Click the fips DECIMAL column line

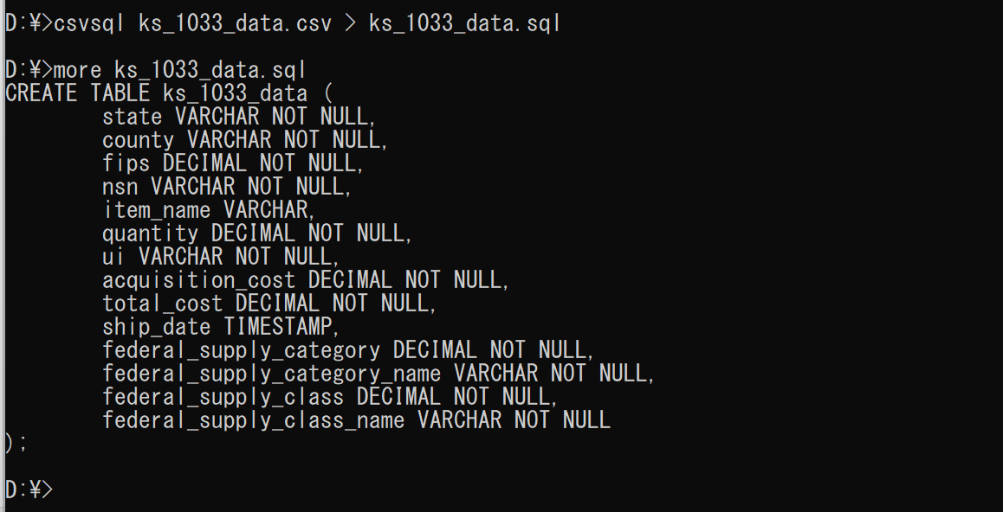pos(233,163)
